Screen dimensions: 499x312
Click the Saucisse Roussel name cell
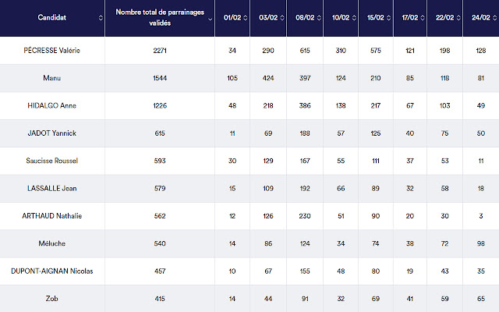tap(53, 161)
